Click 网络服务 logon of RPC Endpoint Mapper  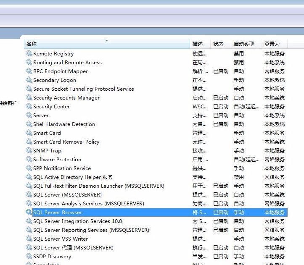(x=274, y=71)
